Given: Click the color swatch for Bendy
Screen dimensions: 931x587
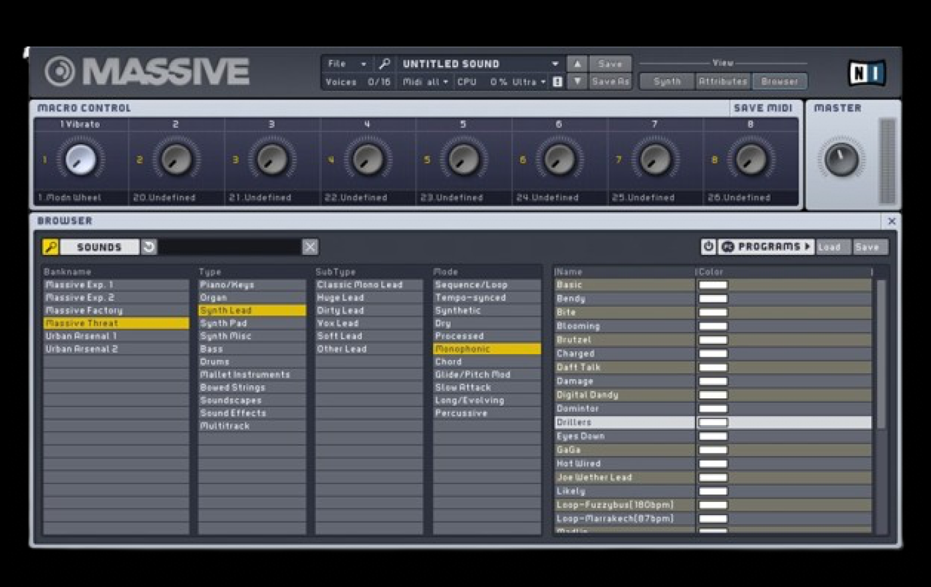Looking at the screenshot, I should tap(713, 299).
